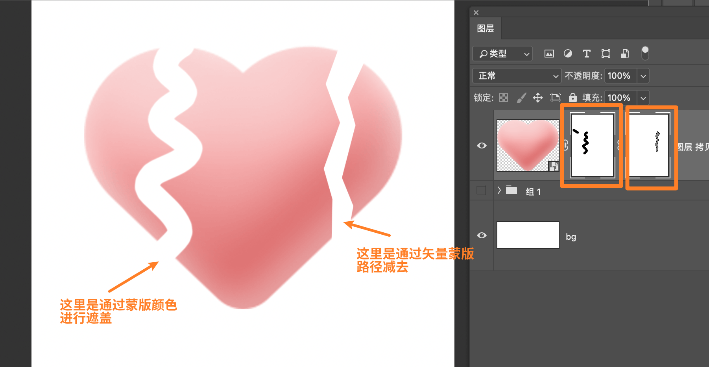Hide the heart layer copy

tap(482, 146)
